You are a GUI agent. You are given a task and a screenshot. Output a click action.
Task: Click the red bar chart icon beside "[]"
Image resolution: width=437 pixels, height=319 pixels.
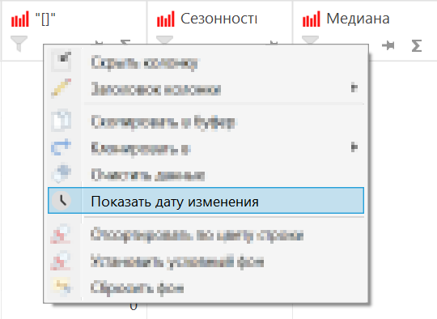tap(20, 19)
